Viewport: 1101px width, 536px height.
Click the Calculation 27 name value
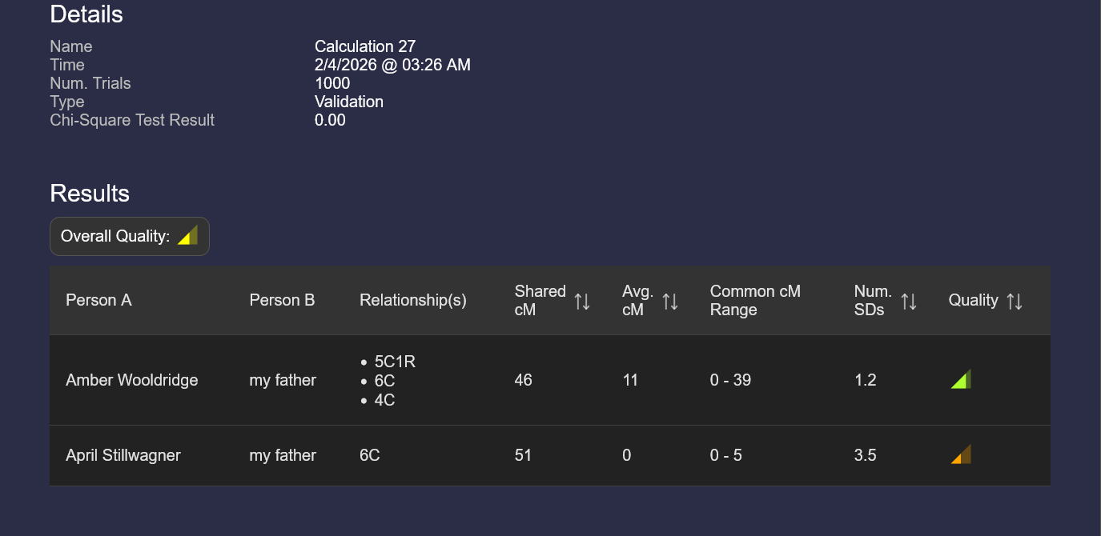coord(365,46)
